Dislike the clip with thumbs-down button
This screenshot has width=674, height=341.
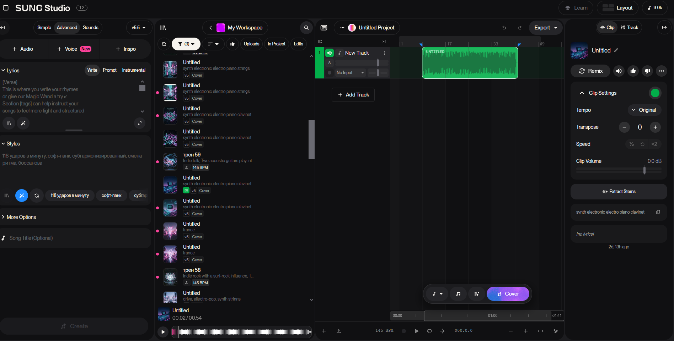[x=647, y=71]
